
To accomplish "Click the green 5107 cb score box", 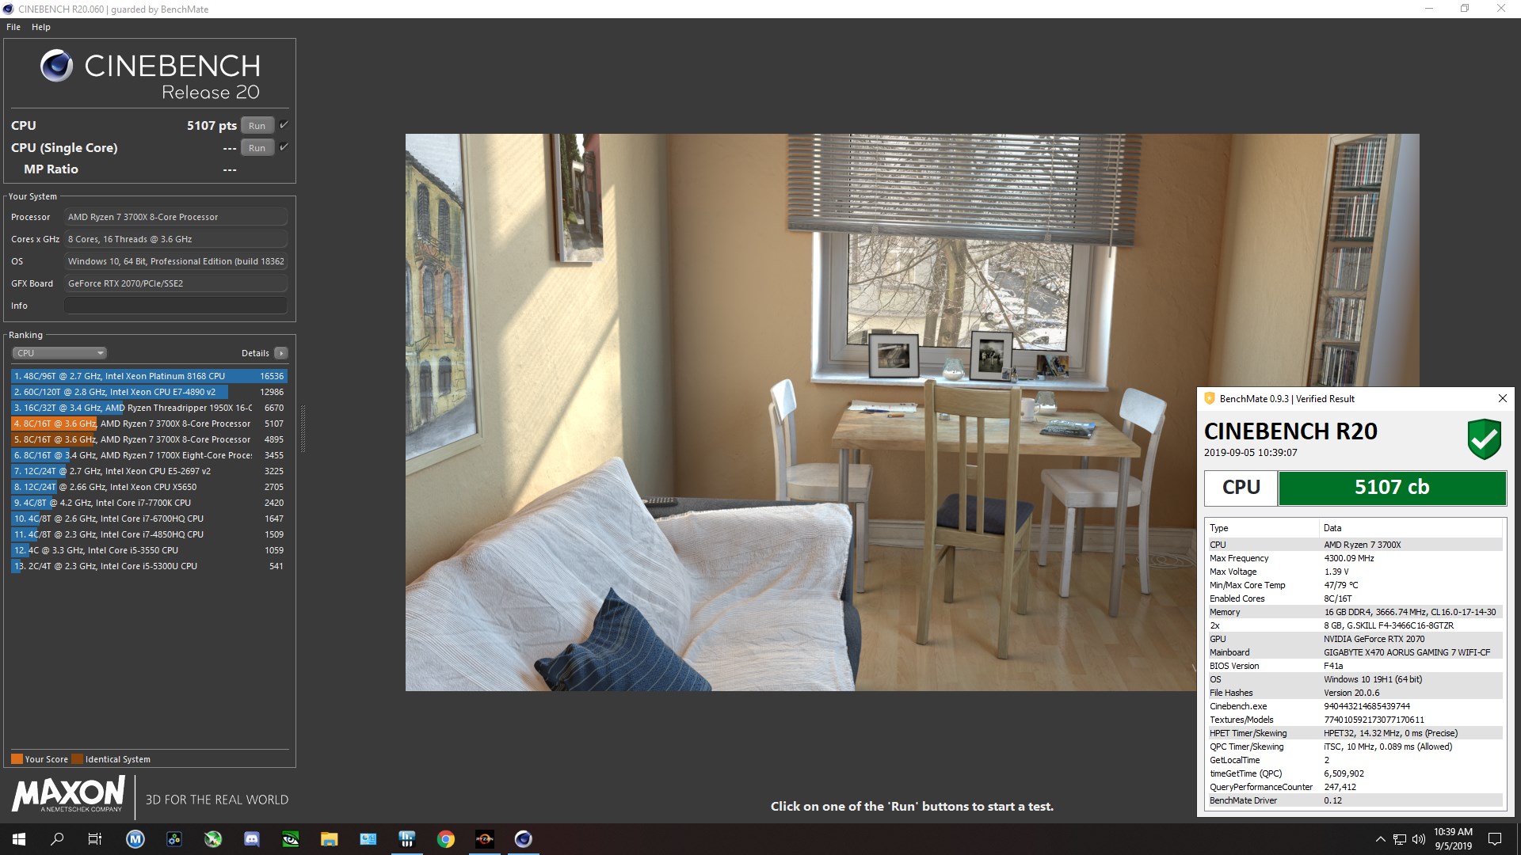I will 1392,488.
